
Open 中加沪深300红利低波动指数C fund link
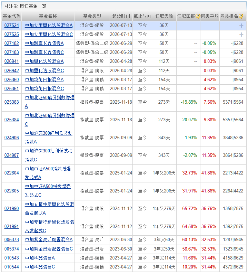(x=49, y=155)
